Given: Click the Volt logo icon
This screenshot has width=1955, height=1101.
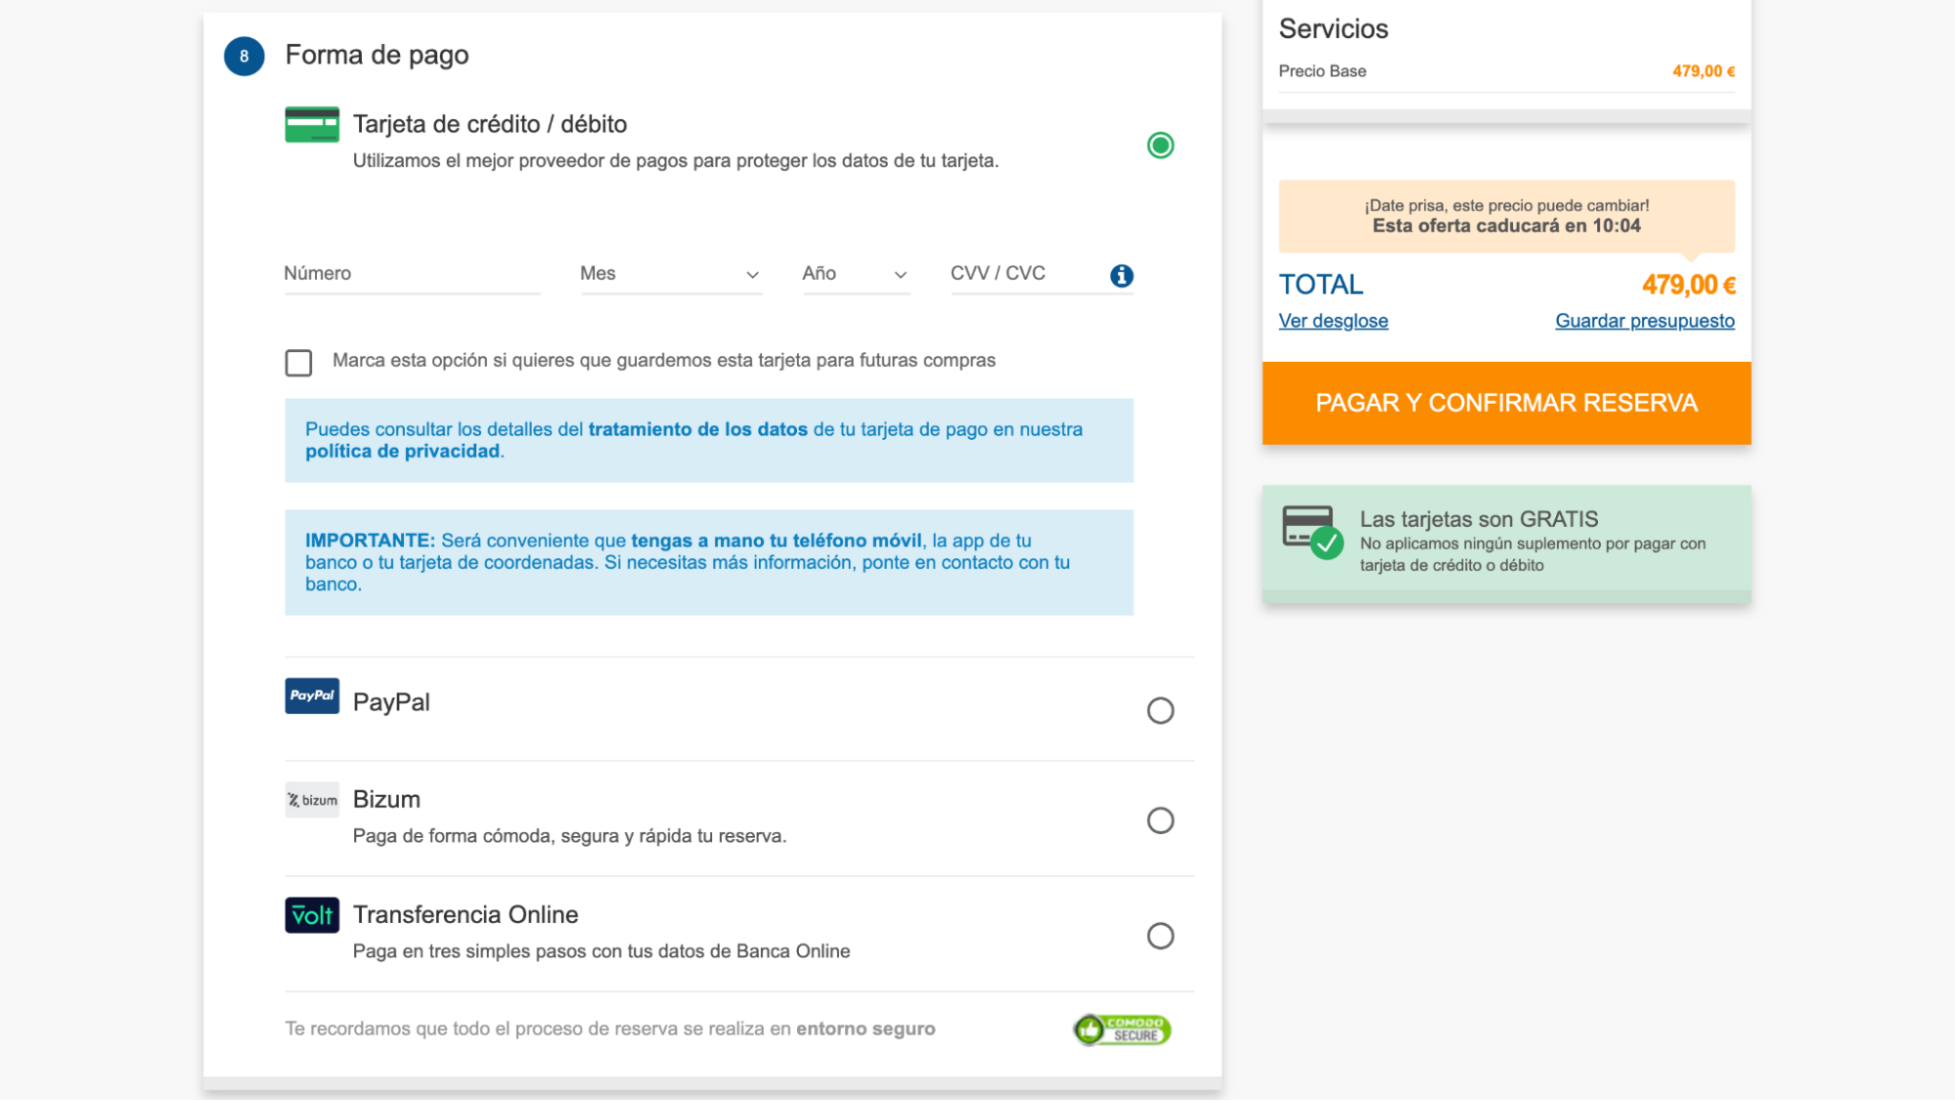Looking at the screenshot, I should pos(312,915).
